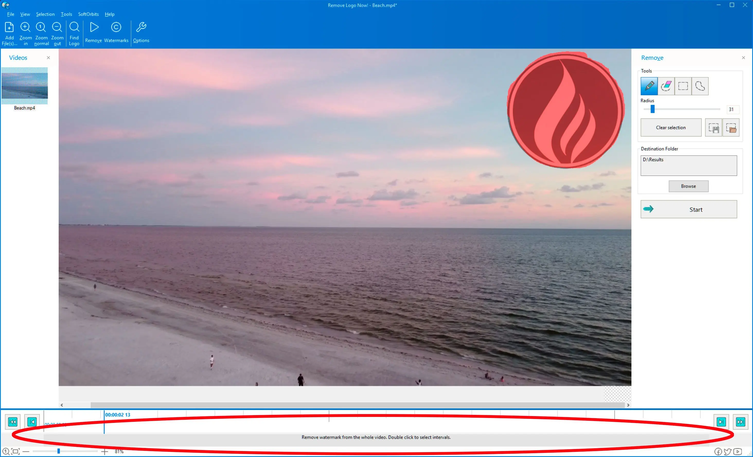753x457 pixels.
Task: Drag the Radius slider to adjust value
Action: [652, 109]
